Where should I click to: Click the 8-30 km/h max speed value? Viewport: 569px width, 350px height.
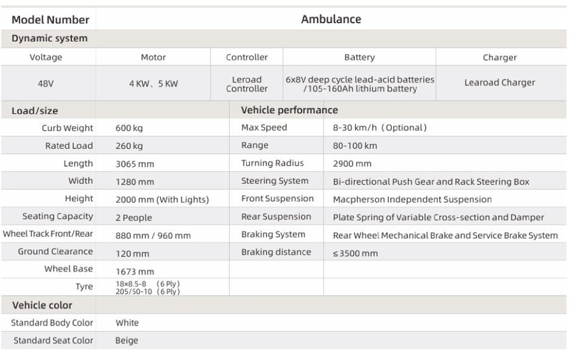click(380, 128)
